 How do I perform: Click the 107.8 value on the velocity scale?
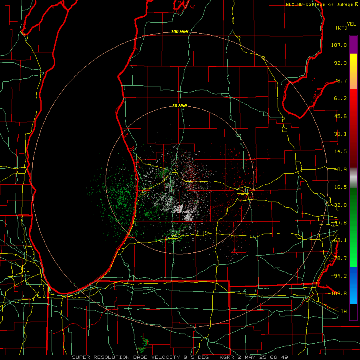(339, 45)
